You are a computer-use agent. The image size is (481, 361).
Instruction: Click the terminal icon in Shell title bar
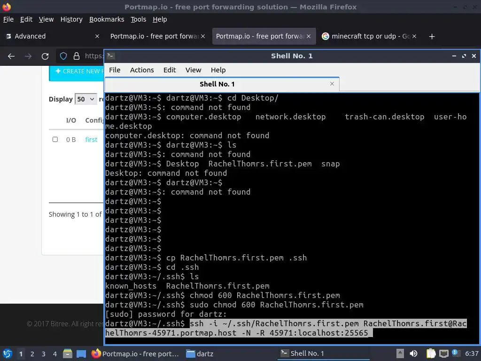pyautogui.click(x=111, y=56)
